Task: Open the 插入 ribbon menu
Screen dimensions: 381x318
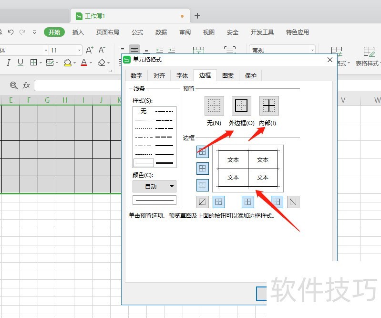Action: tap(78, 32)
